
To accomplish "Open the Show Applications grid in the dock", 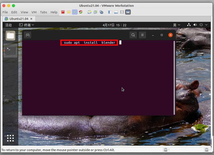I will [x=10, y=138].
